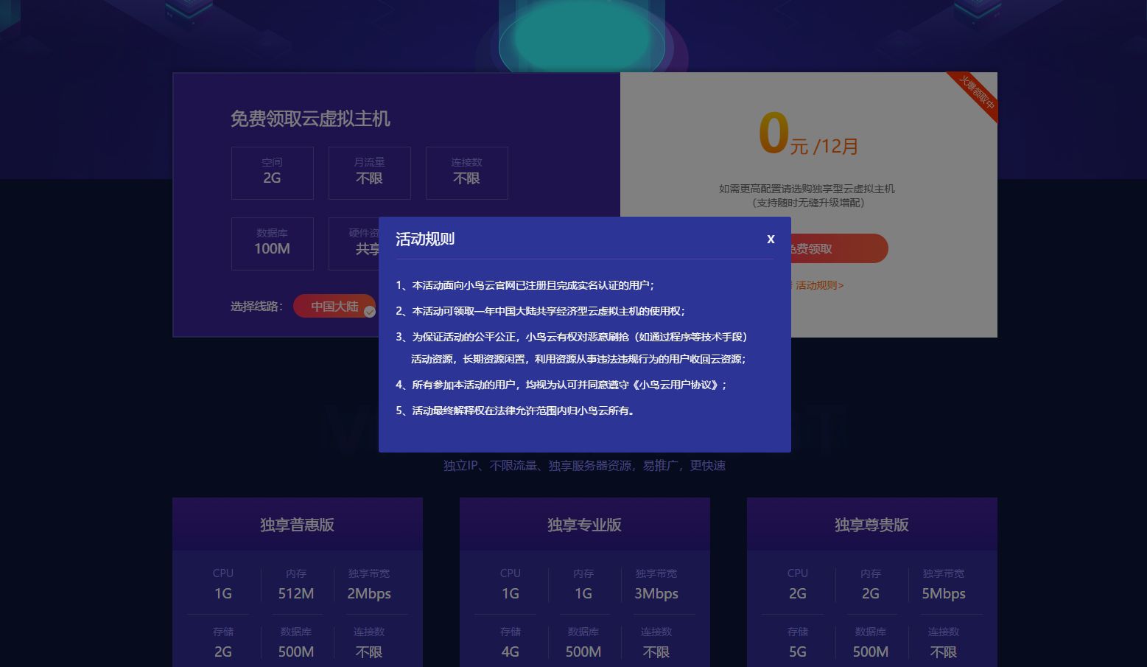The width and height of the screenshot is (1147, 667).
Task: Select the 空间 2G spec box
Action: coord(272,172)
